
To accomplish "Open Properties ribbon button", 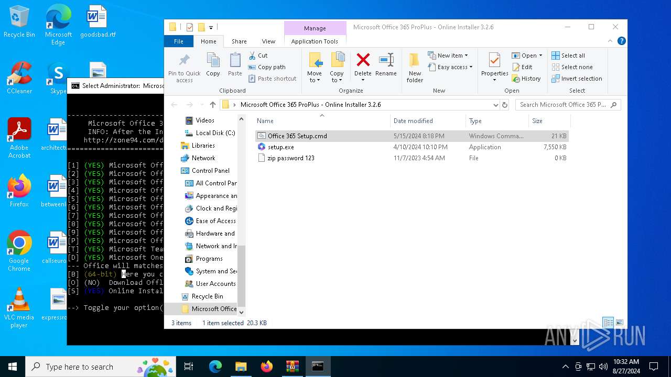I will tap(494, 67).
